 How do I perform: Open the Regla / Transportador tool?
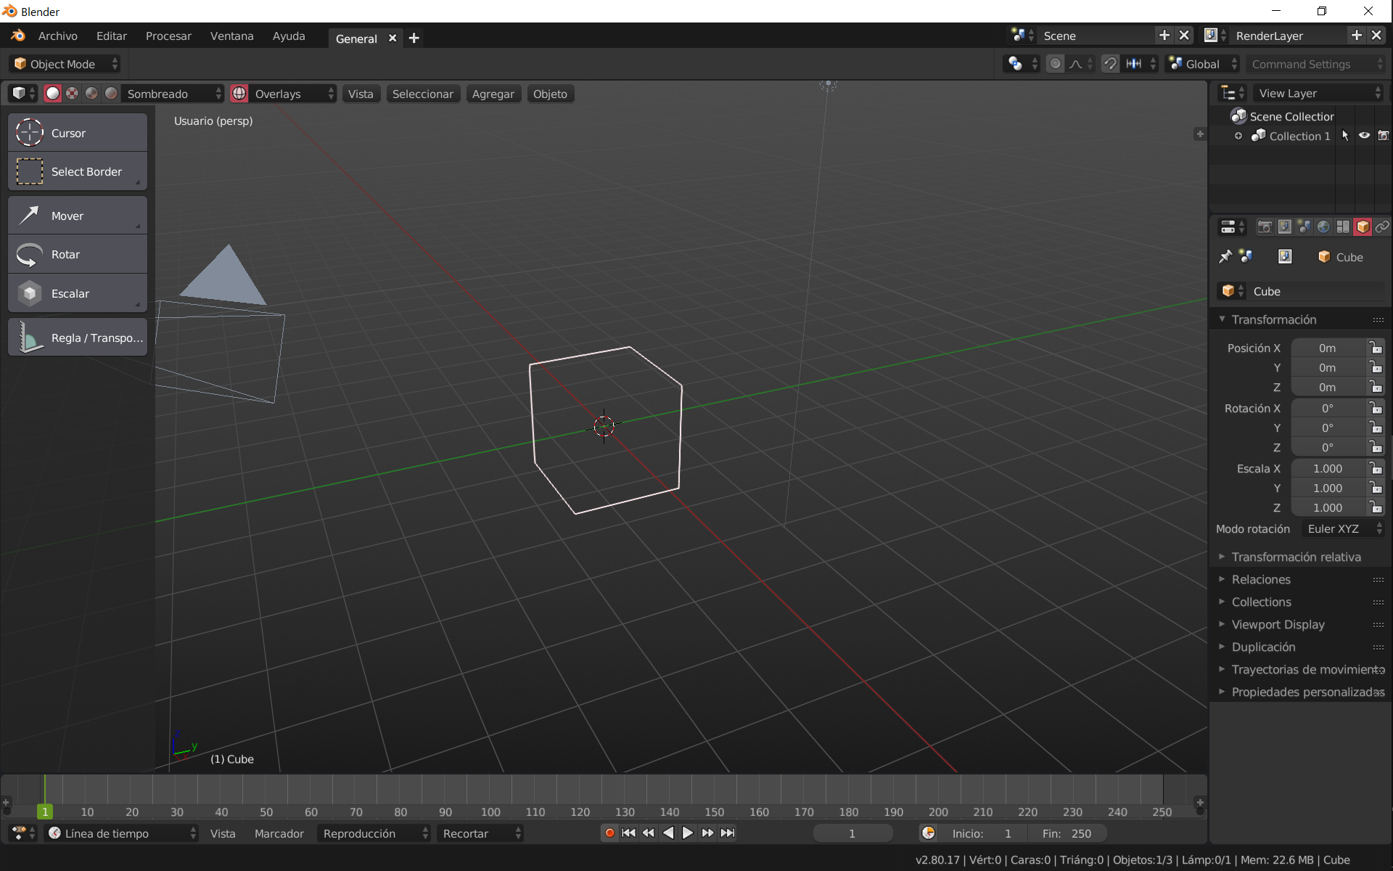pyautogui.click(x=77, y=338)
